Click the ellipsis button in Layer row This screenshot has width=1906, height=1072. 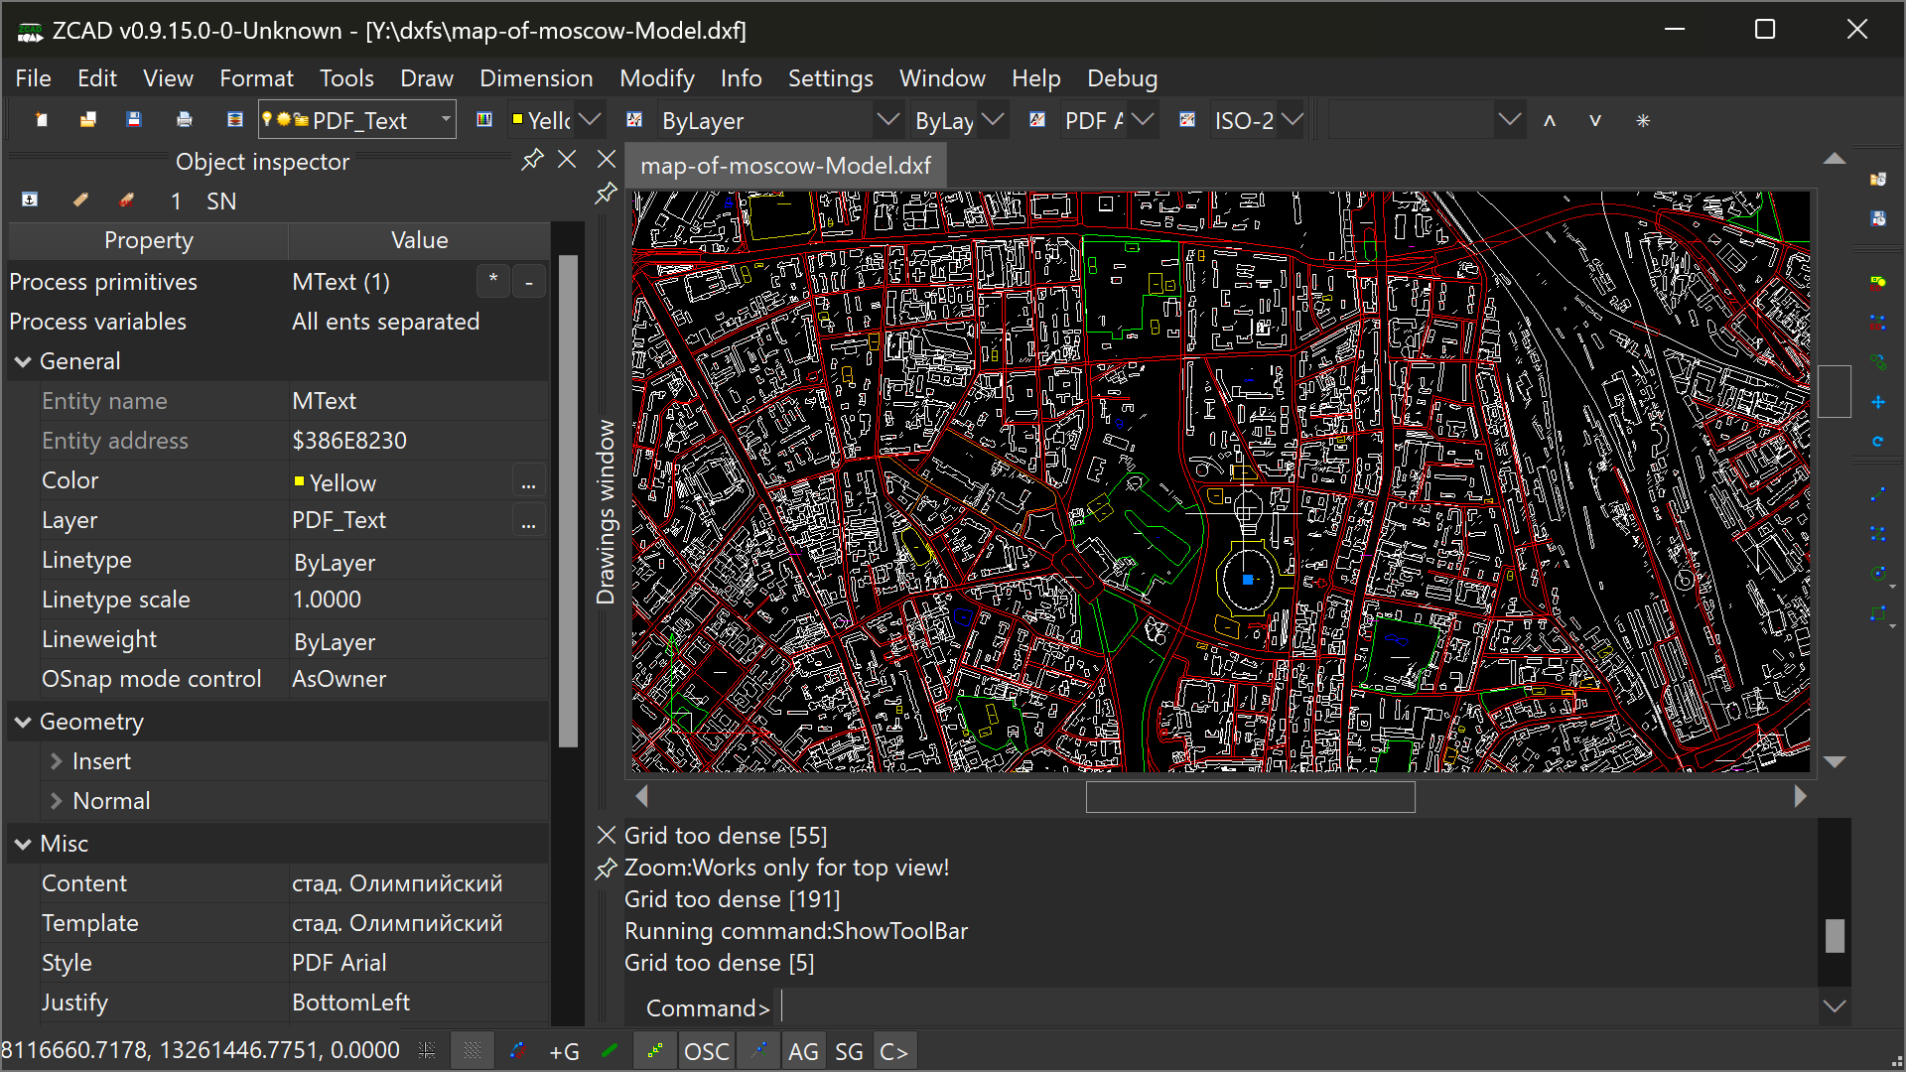point(528,522)
